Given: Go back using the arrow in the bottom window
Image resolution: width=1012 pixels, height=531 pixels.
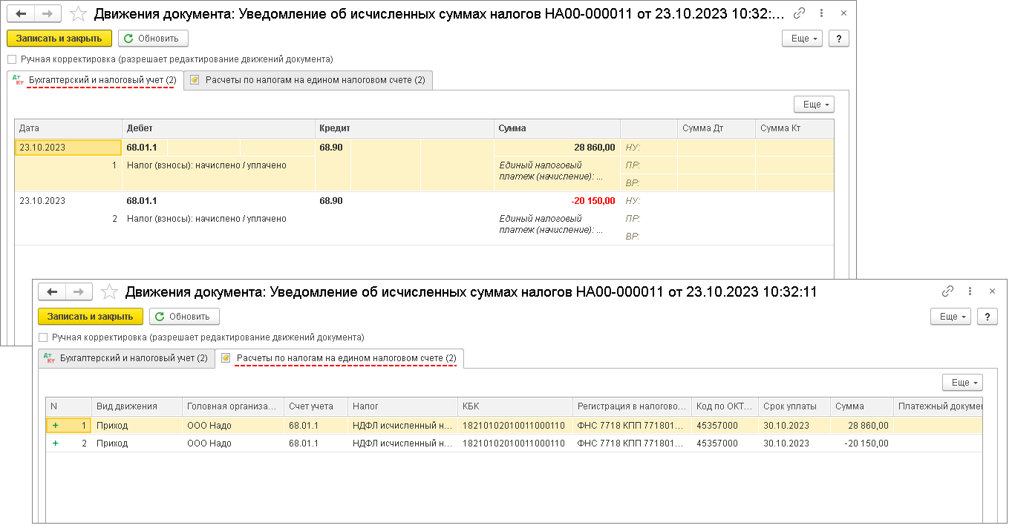Looking at the screenshot, I should [x=52, y=291].
